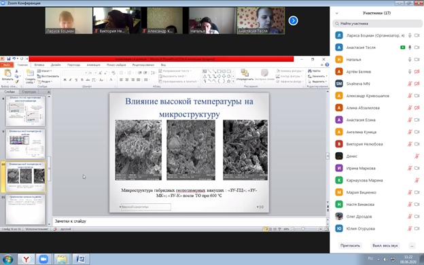Viewport: 424px width, 265px height.
Task: Click participant Ирина Маркова
Action: [x=376, y=169]
